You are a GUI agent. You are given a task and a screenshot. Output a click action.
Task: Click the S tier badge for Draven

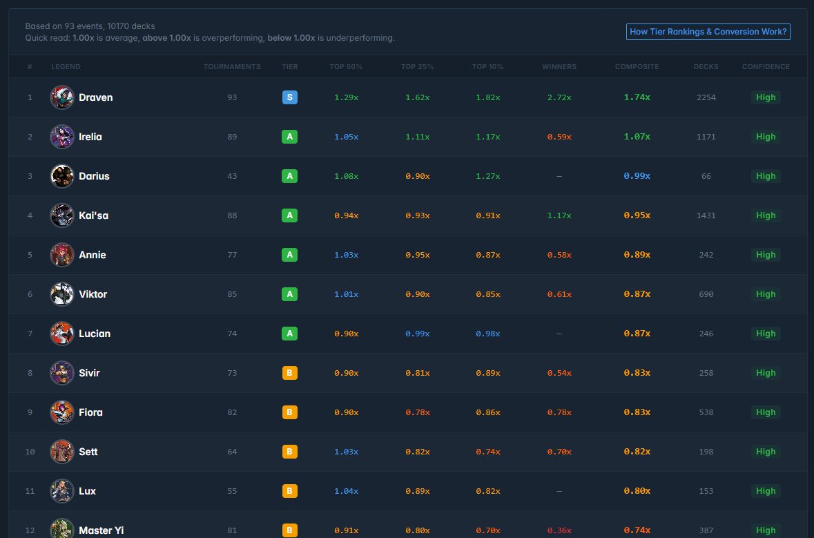pos(290,97)
